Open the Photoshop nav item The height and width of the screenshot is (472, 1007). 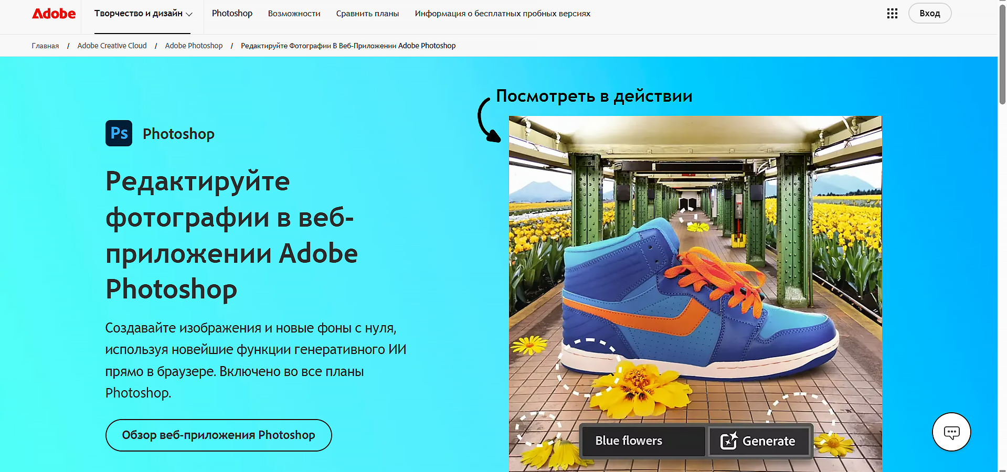pos(232,14)
